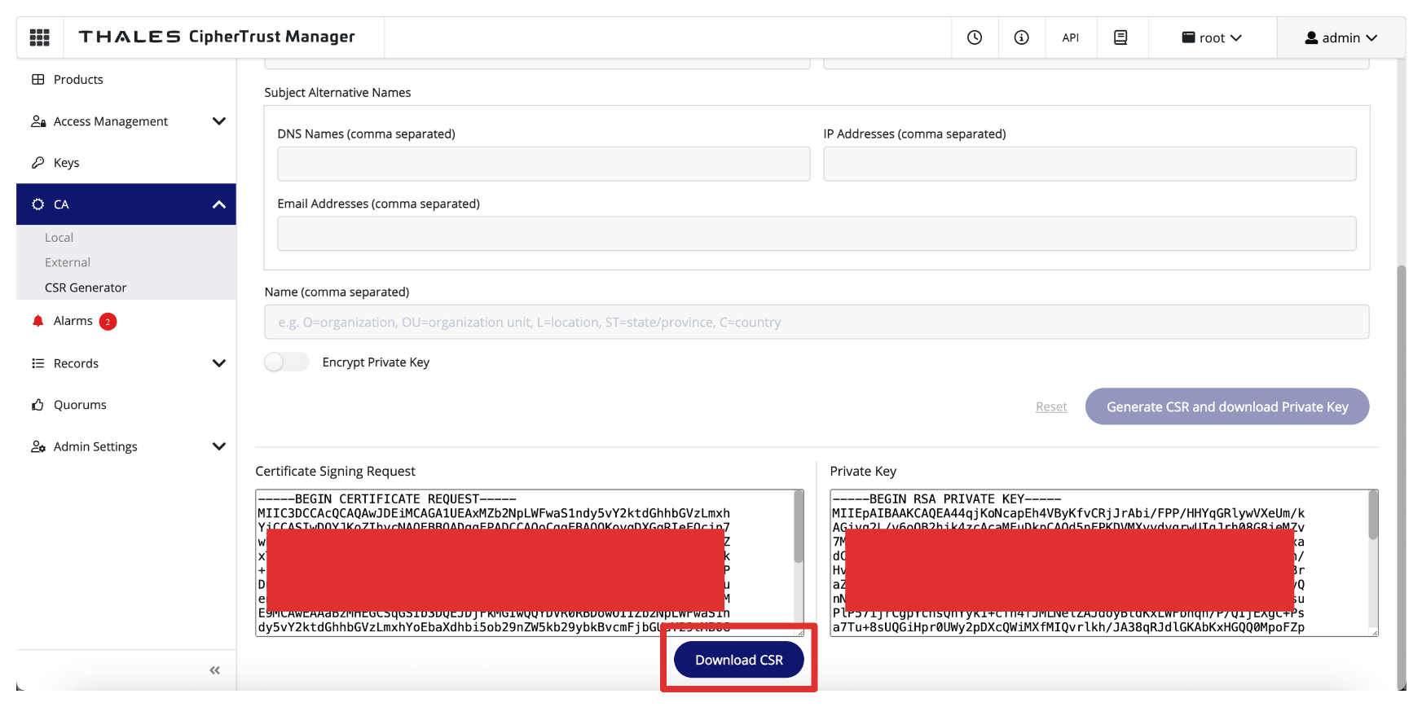Click the Alarms sidebar label
Viewport: 1422px width, 707px height.
point(73,321)
